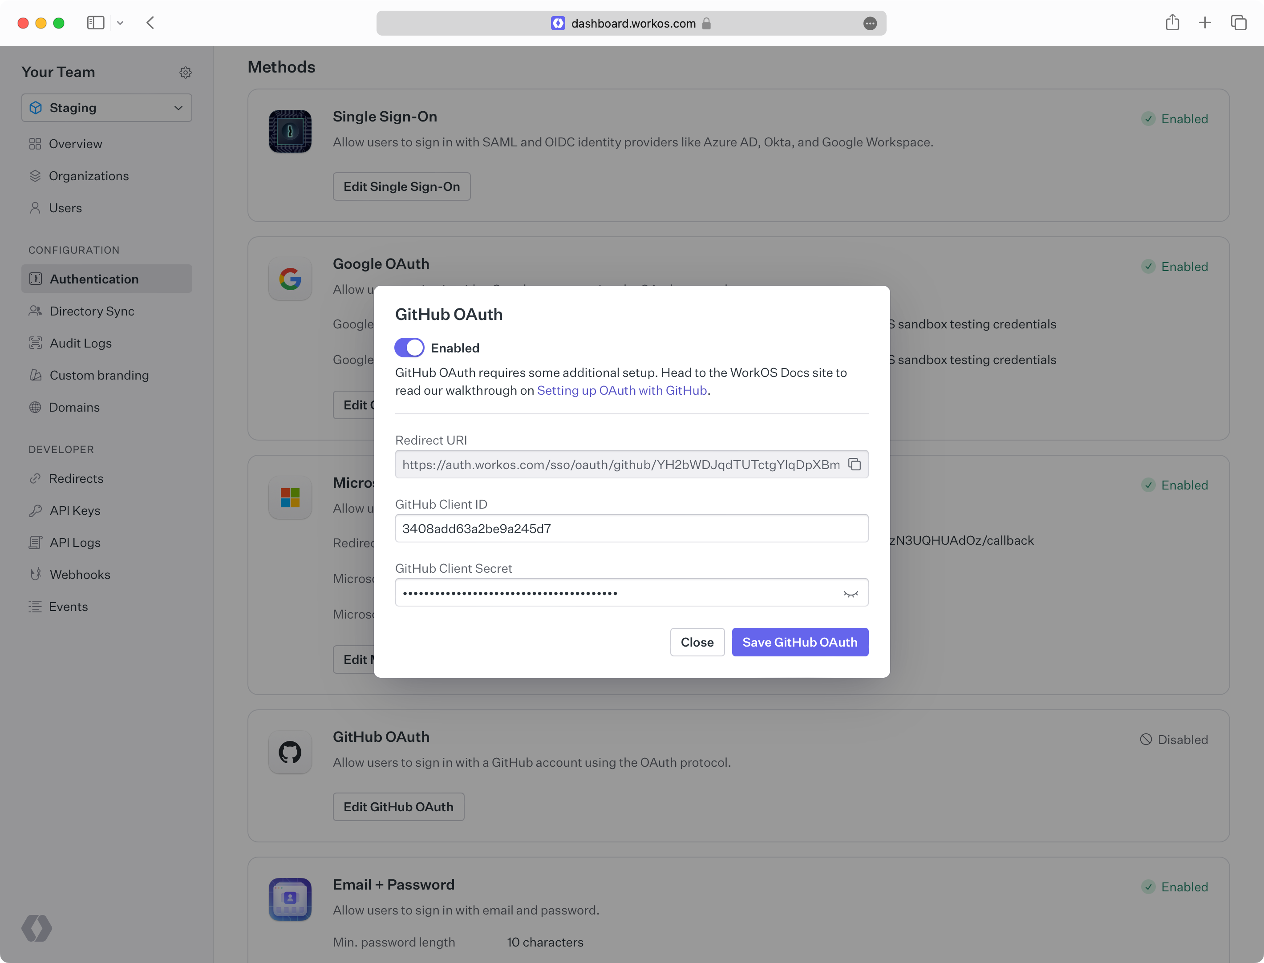1264x963 pixels.
Task: Copy the Redirect URI using copy icon
Action: point(855,464)
